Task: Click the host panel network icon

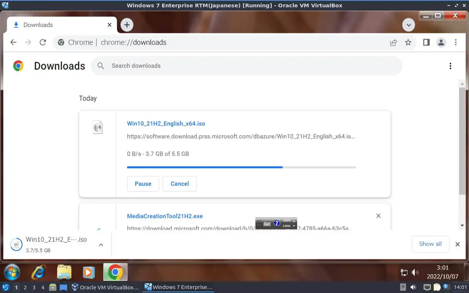Action: coord(427,287)
